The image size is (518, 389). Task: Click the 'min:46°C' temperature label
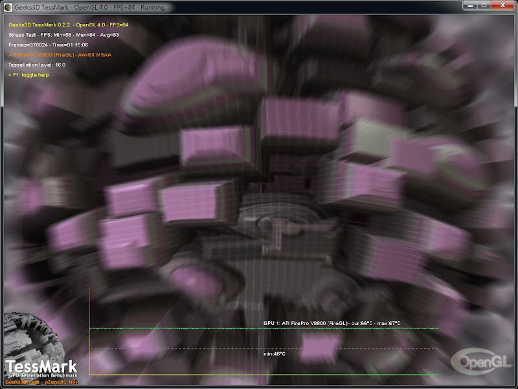pyautogui.click(x=274, y=353)
